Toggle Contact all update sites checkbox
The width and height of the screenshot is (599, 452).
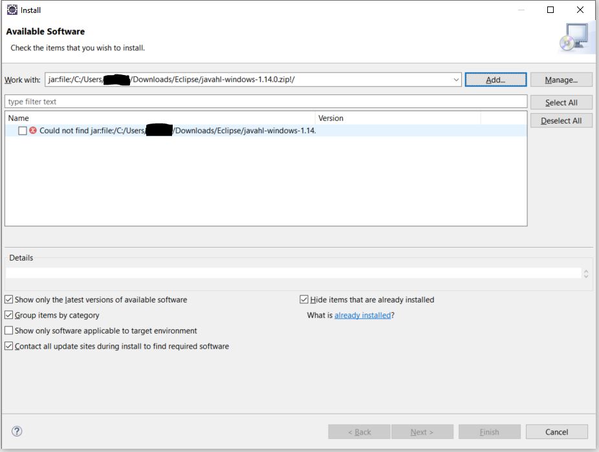coord(9,346)
